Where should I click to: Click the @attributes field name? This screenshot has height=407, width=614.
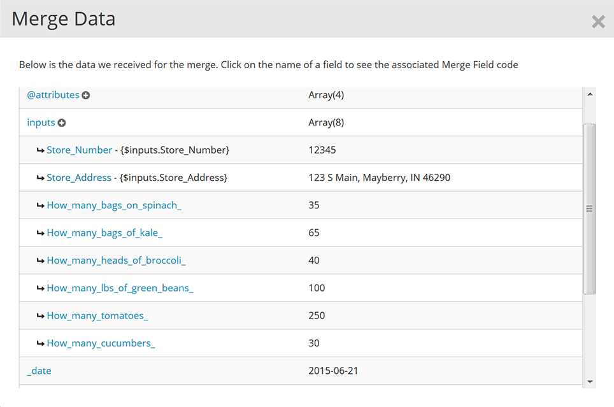tap(53, 95)
